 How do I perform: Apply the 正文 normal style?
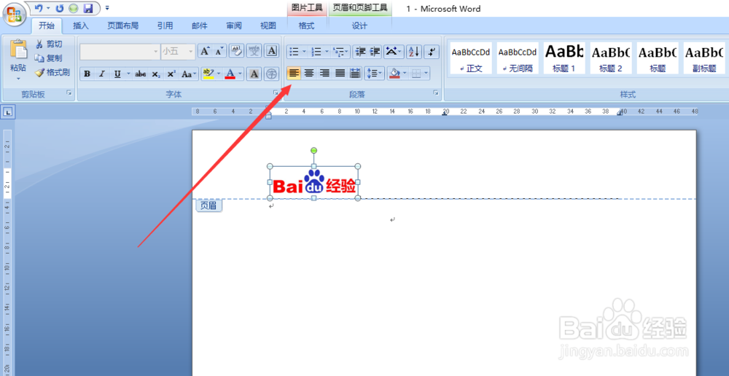coord(471,58)
